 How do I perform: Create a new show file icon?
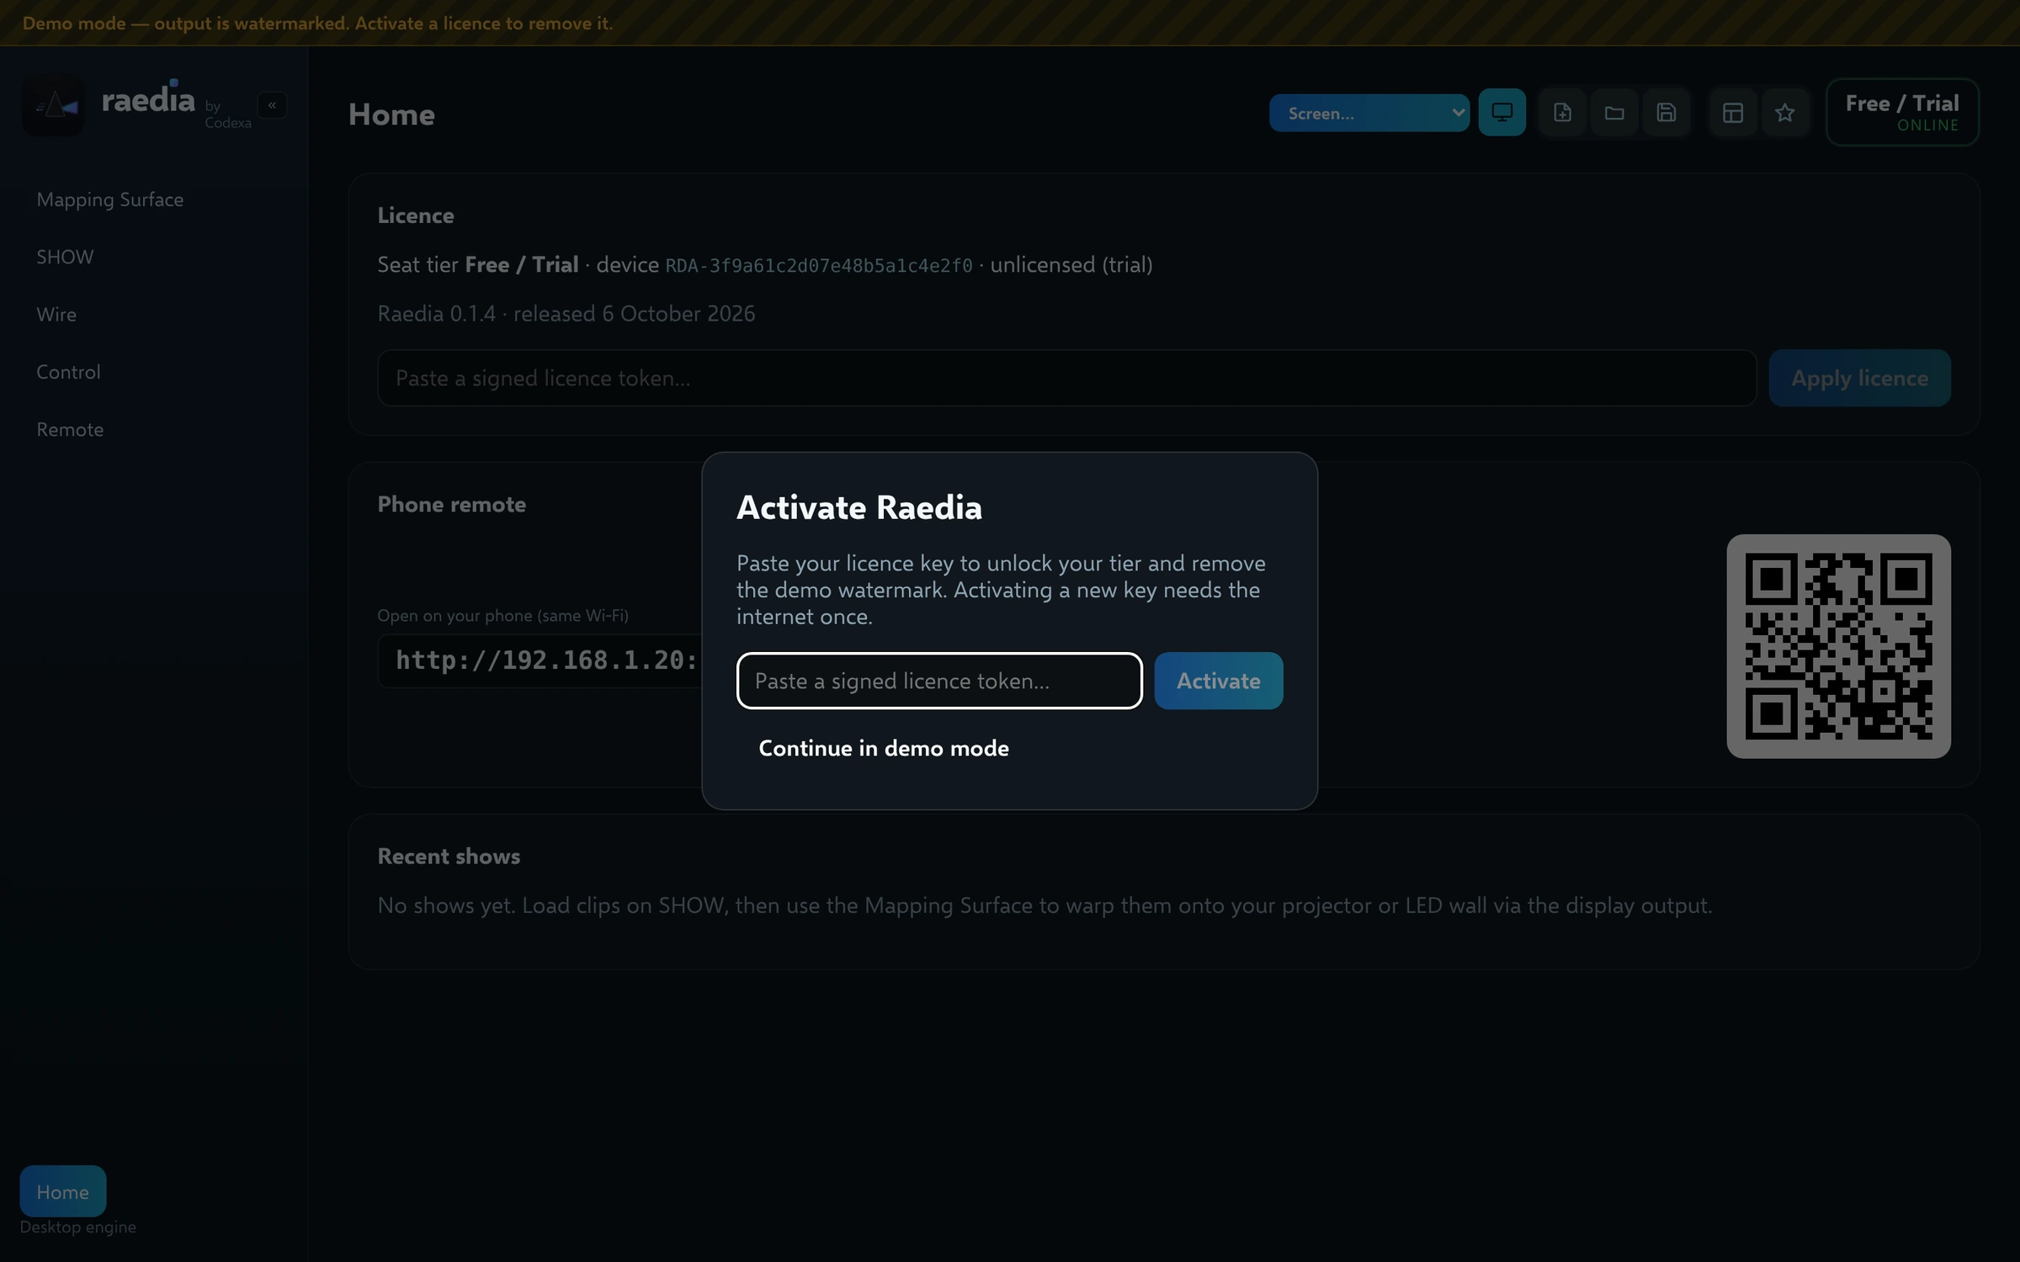coord(1562,112)
